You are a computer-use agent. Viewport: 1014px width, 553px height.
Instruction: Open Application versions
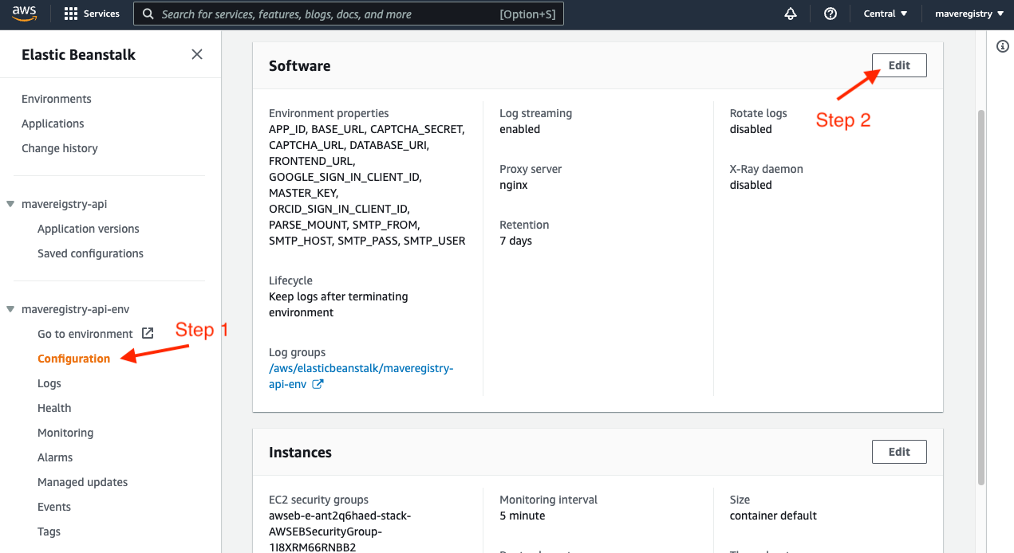coord(89,229)
